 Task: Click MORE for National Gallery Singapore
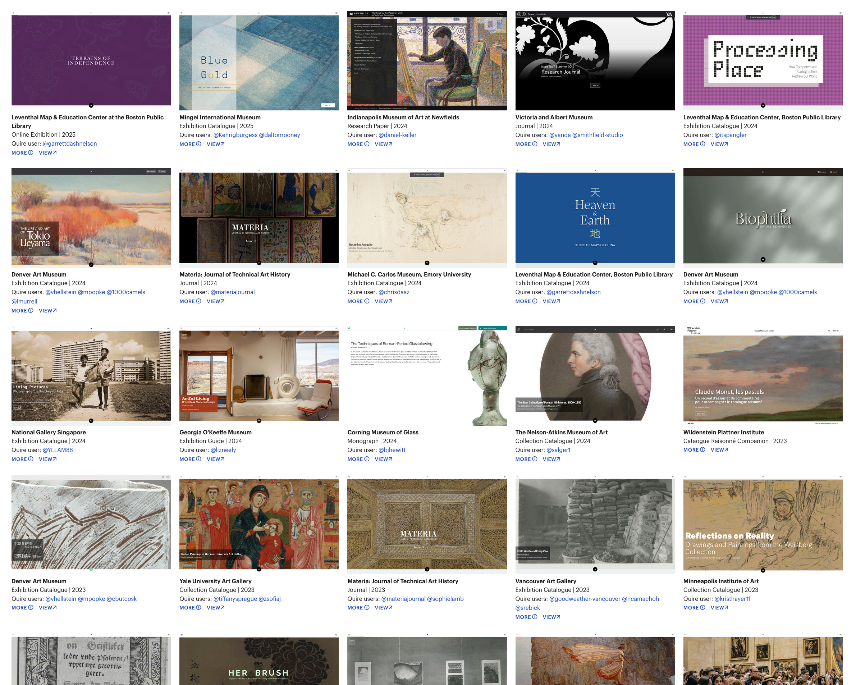coord(22,459)
